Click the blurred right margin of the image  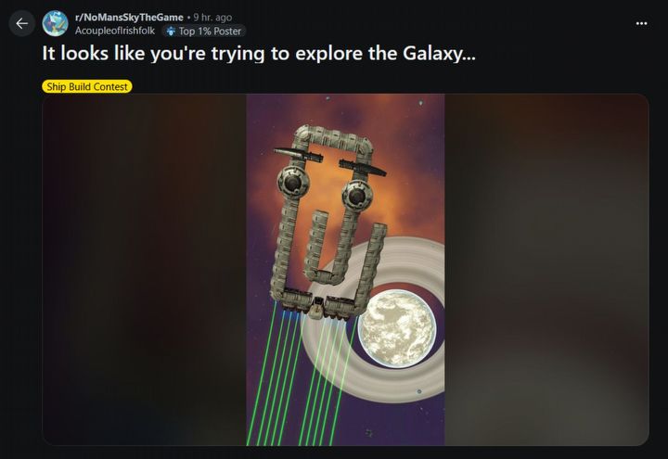tap(546, 270)
